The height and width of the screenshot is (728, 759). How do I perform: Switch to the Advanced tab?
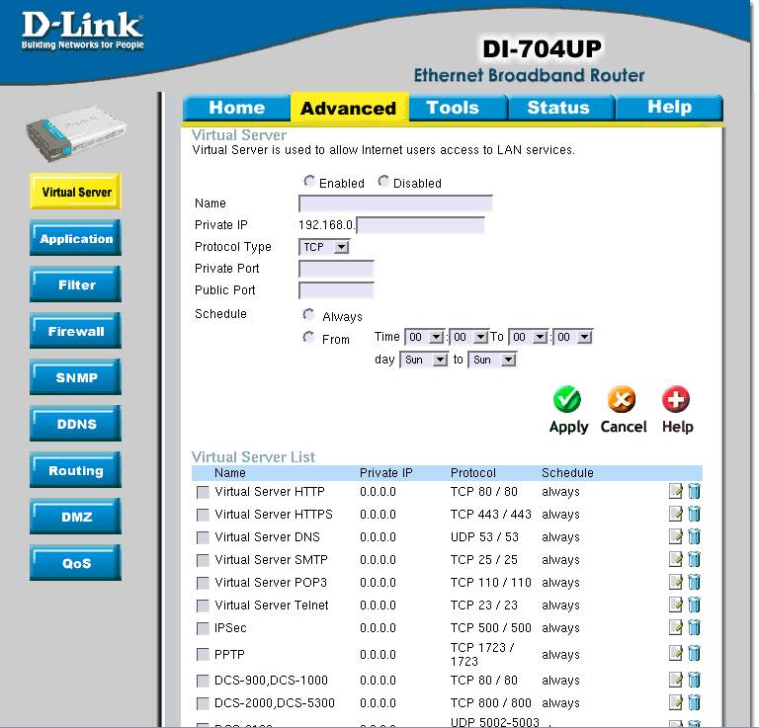click(349, 108)
